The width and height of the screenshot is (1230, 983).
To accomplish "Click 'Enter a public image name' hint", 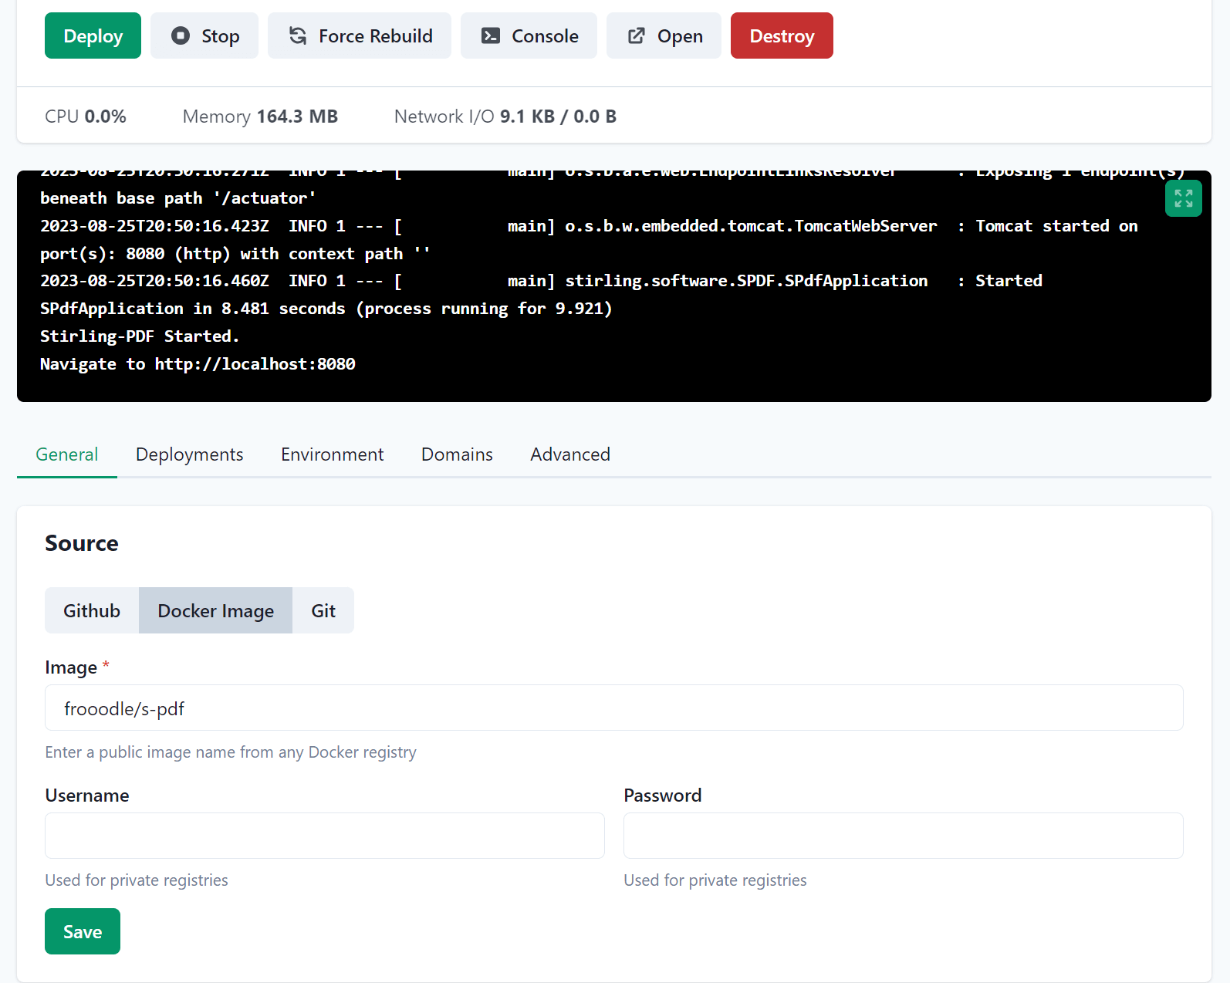I will coord(231,752).
